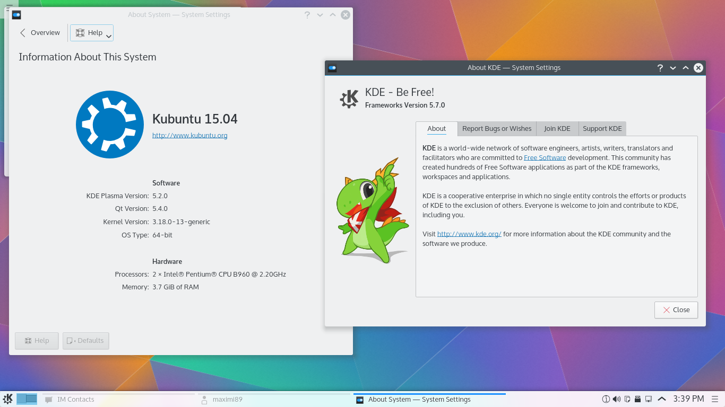Click About KDE context help button
The height and width of the screenshot is (407, 725).
coord(660,68)
